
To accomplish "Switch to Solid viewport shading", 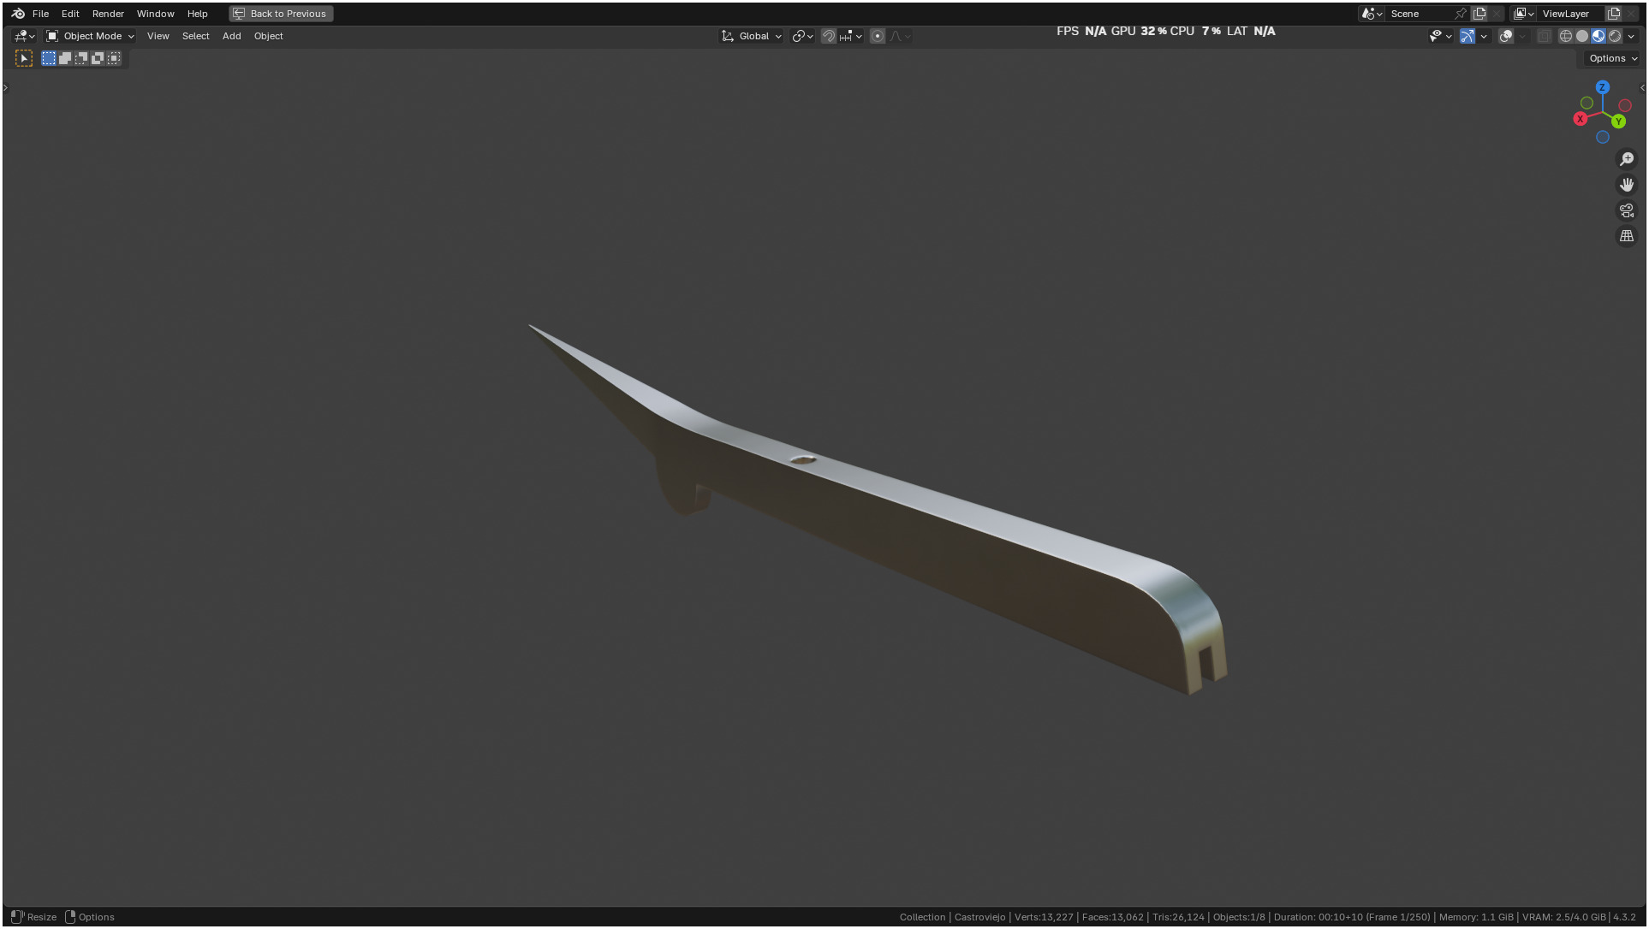I will pyautogui.click(x=1582, y=36).
